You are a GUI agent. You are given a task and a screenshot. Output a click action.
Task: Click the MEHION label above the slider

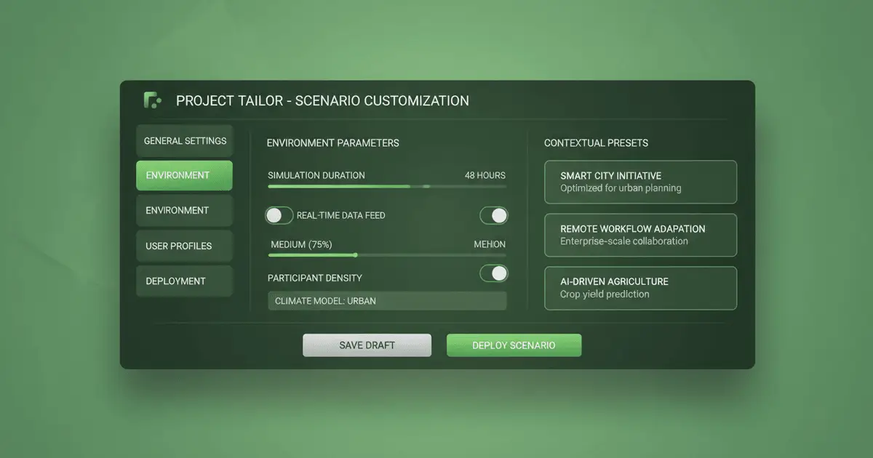click(489, 244)
